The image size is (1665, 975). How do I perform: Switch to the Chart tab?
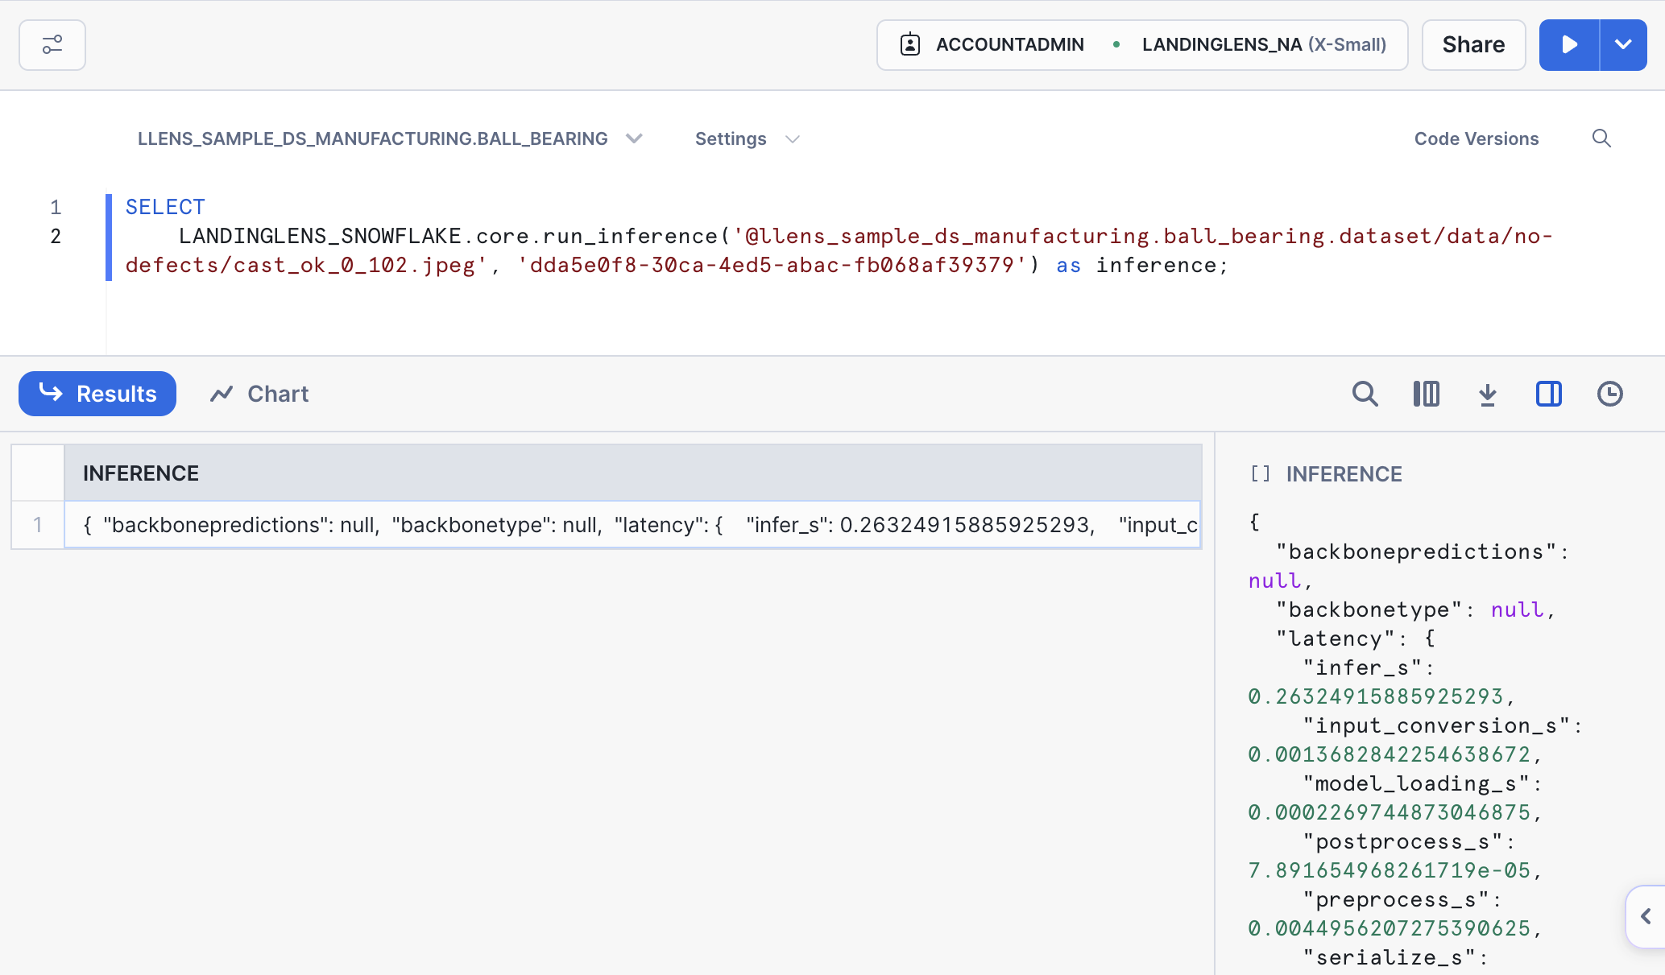click(259, 394)
